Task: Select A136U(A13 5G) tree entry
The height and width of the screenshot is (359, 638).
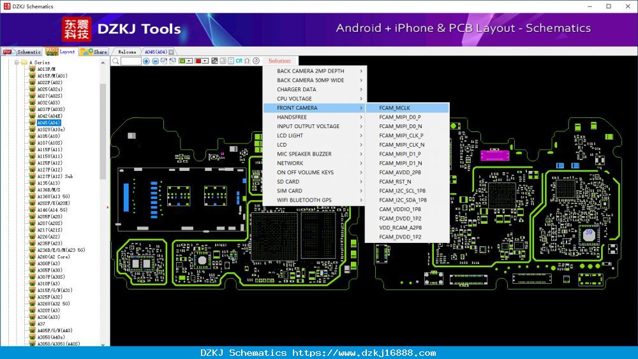Action: tap(54, 197)
